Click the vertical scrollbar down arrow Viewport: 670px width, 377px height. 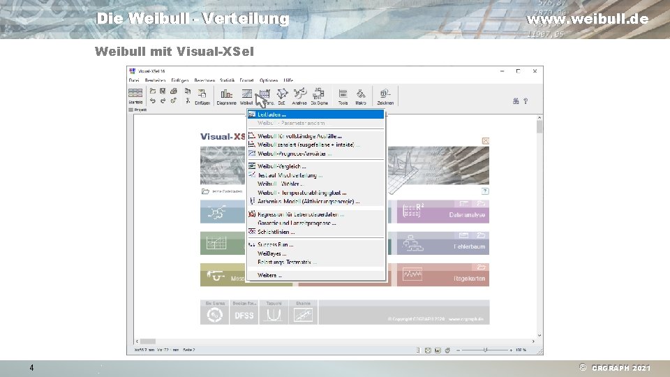point(539,336)
